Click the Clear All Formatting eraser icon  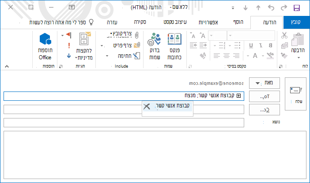(203, 56)
